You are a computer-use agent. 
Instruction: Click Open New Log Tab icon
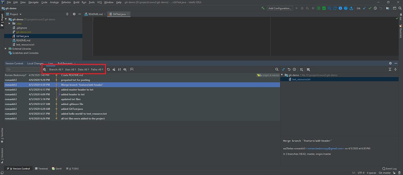click(x=132, y=69)
